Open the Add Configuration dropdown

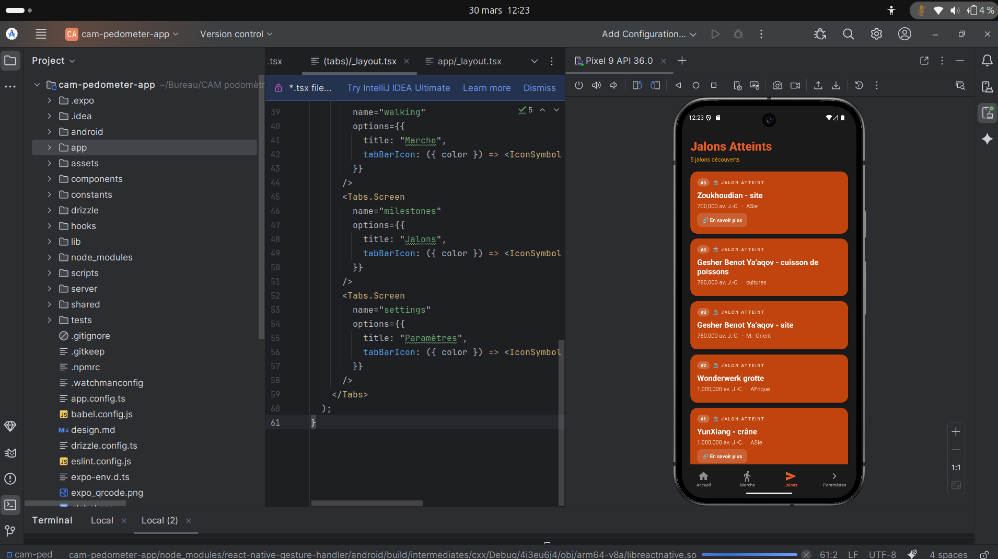(649, 34)
